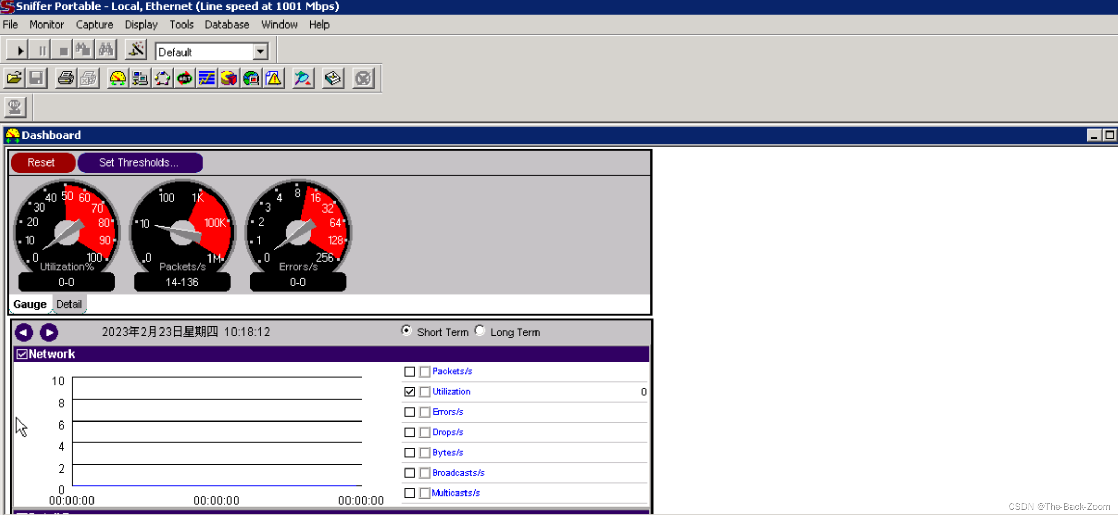Select the Long Term radio button
This screenshot has height=515, width=1118.
pyautogui.click(x=480, y=331)
